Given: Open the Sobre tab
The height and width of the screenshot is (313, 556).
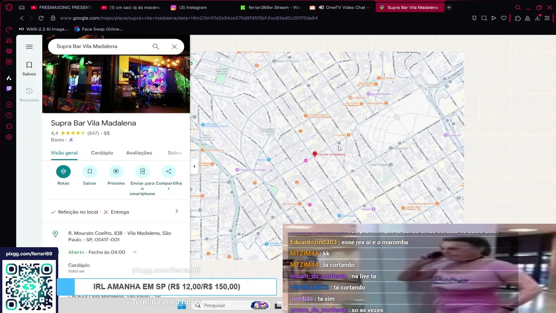Looking at the screenshot, I should pos(175,153).
